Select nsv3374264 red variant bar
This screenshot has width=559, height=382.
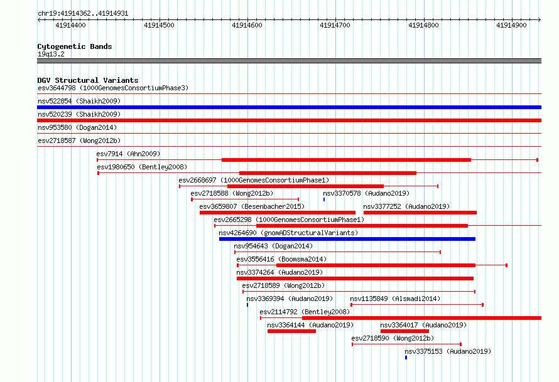point(355,279)
